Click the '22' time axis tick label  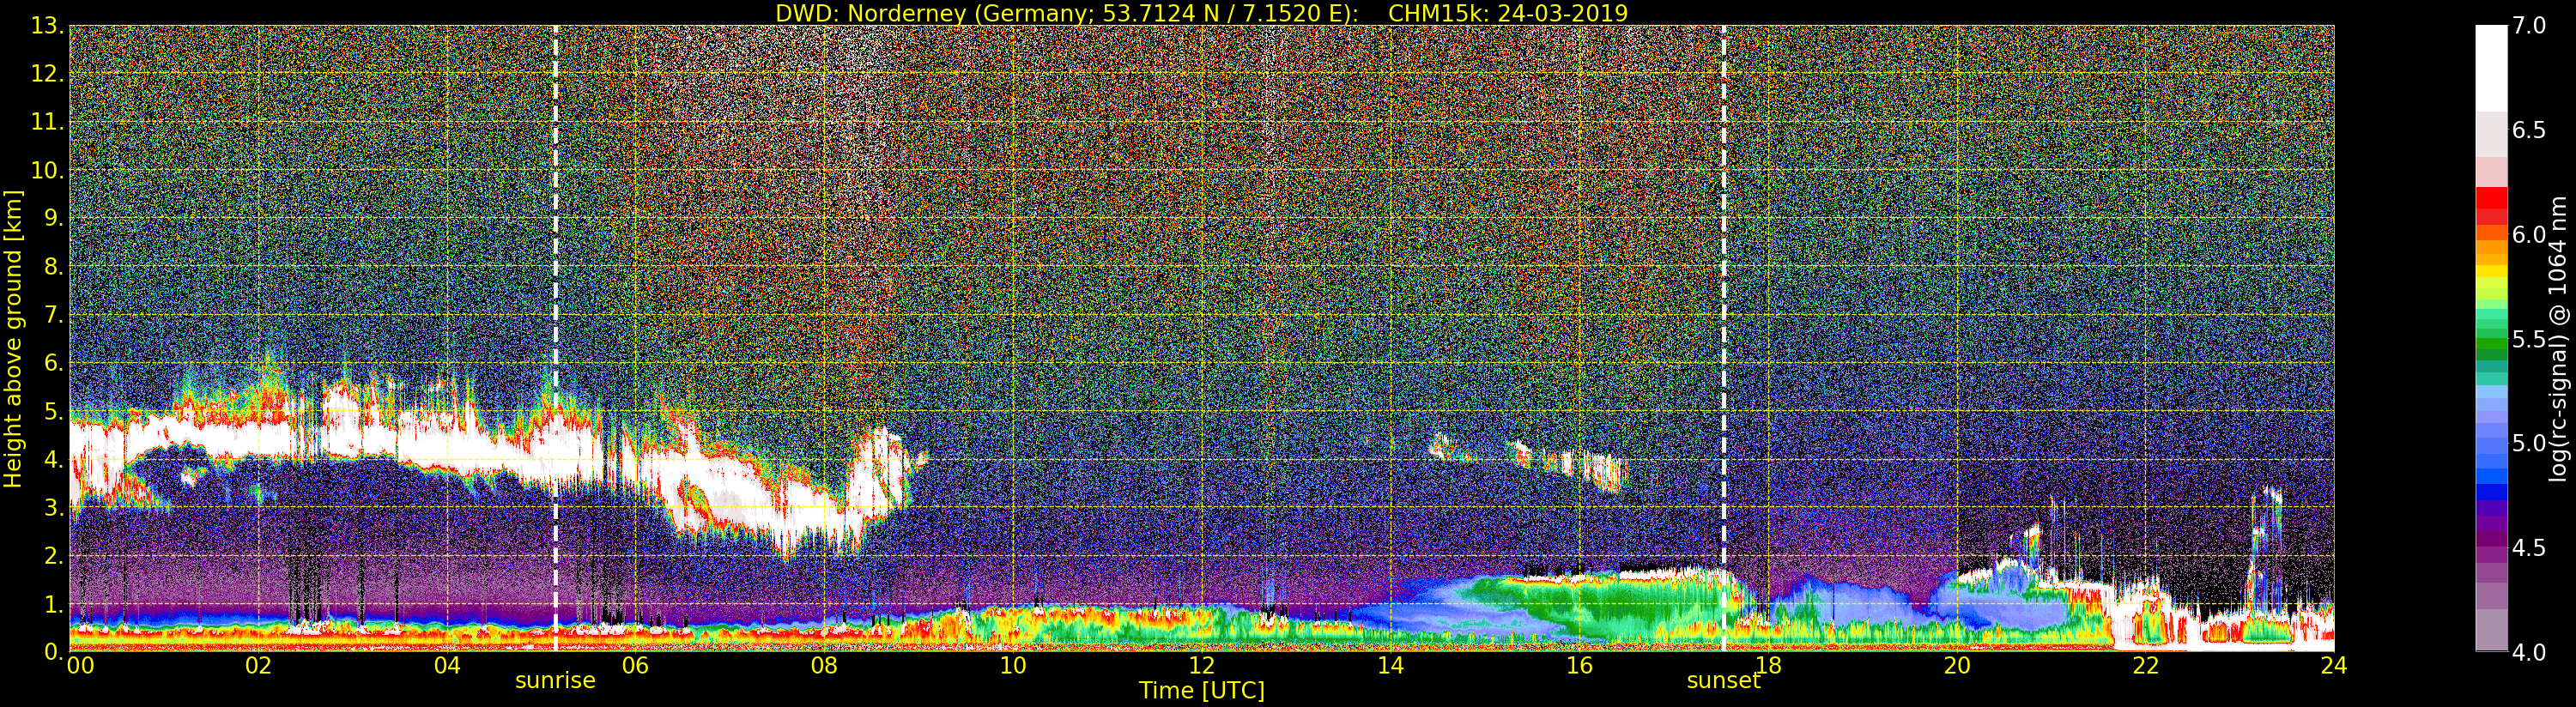(x=2146, y=666)
